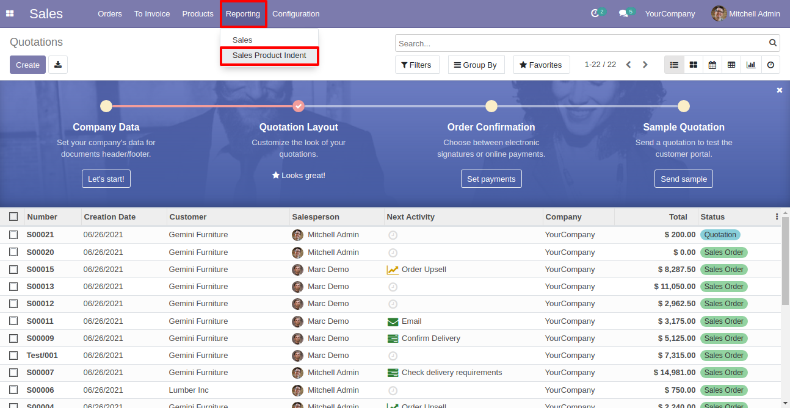Switch to activity view
The image size is (790, 408).
(770, 65)
